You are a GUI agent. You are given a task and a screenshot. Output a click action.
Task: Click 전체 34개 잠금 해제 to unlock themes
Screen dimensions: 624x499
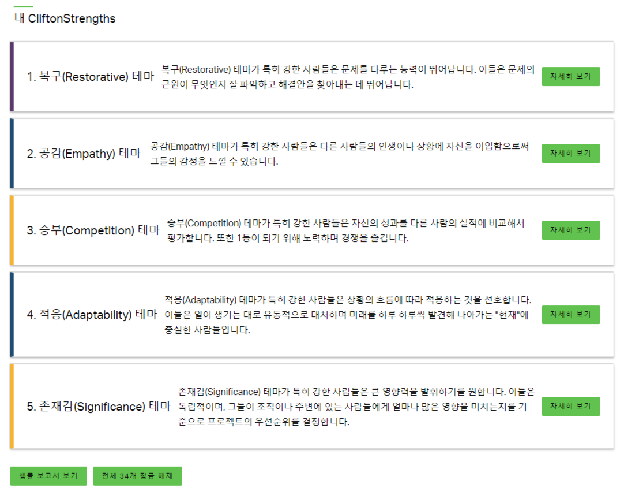[x=137, y=476]
